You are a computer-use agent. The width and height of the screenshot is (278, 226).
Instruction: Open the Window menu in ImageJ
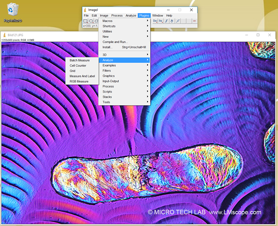coord(157,15)
